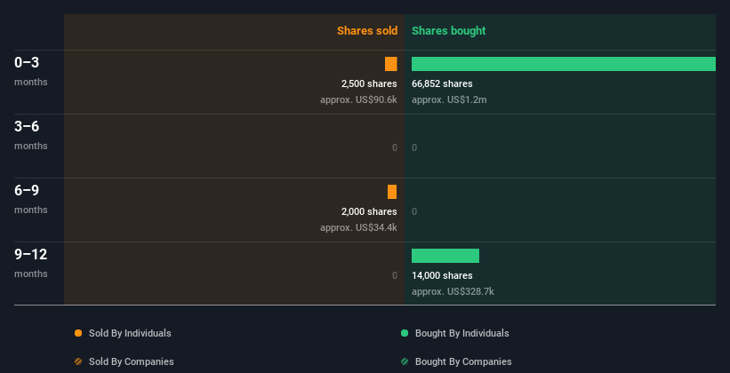The image size is (730, 373).
Task: Select the 0–3 months orange sold bar
Action: tap(391, 64)
